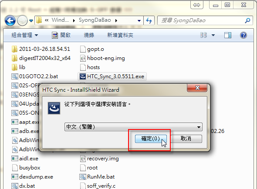Open the address bar history dropdown arrow
The image size is (257, 189).
coord(139,20)
